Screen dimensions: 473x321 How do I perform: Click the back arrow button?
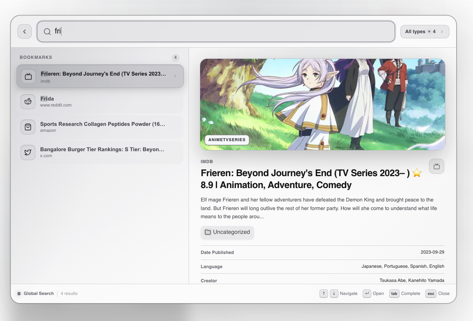(25, 32)
